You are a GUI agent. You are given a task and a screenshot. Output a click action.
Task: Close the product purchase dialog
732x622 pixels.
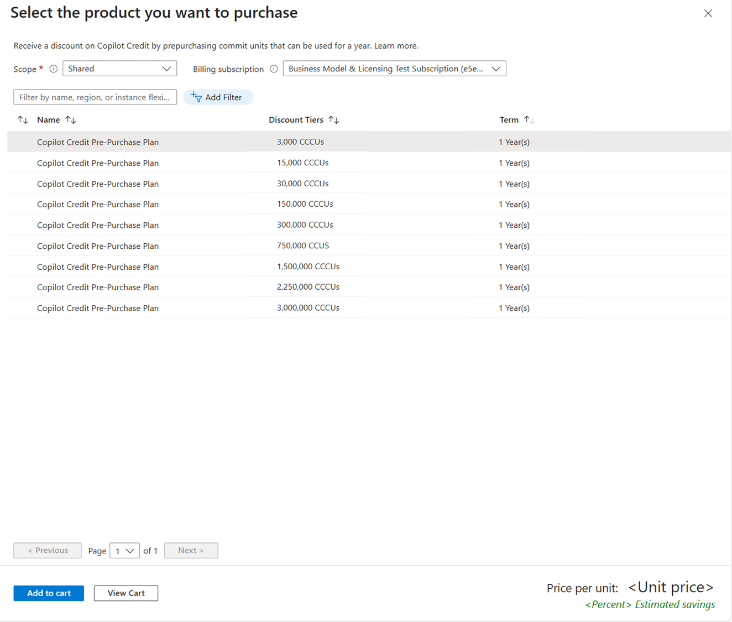[x=708, y=13]
